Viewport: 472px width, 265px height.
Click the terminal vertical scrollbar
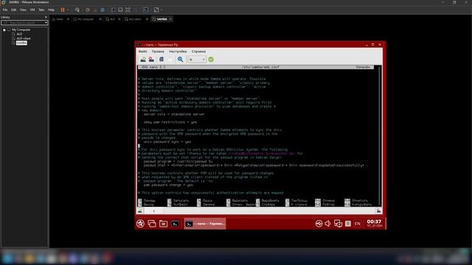point(380,135)
